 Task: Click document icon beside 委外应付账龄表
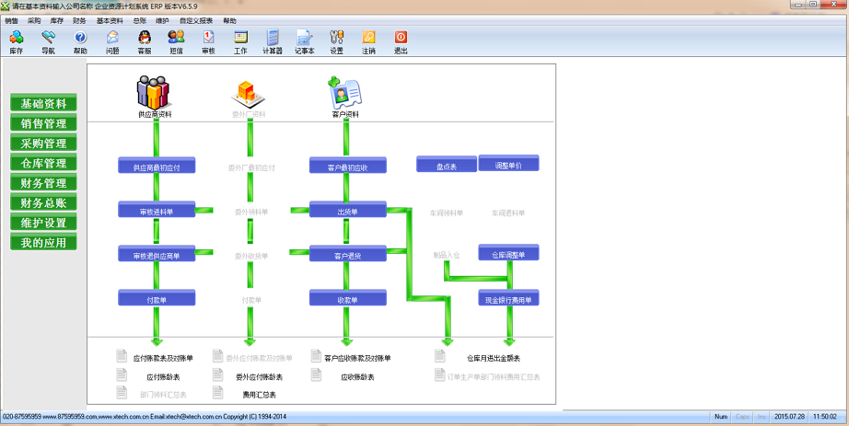coord(217,374)
